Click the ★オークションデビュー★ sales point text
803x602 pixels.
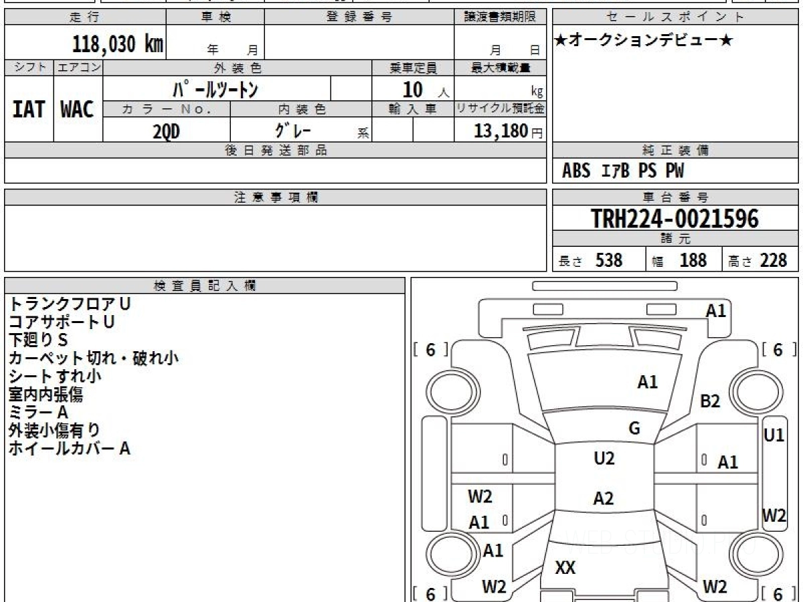click(644, 41)
